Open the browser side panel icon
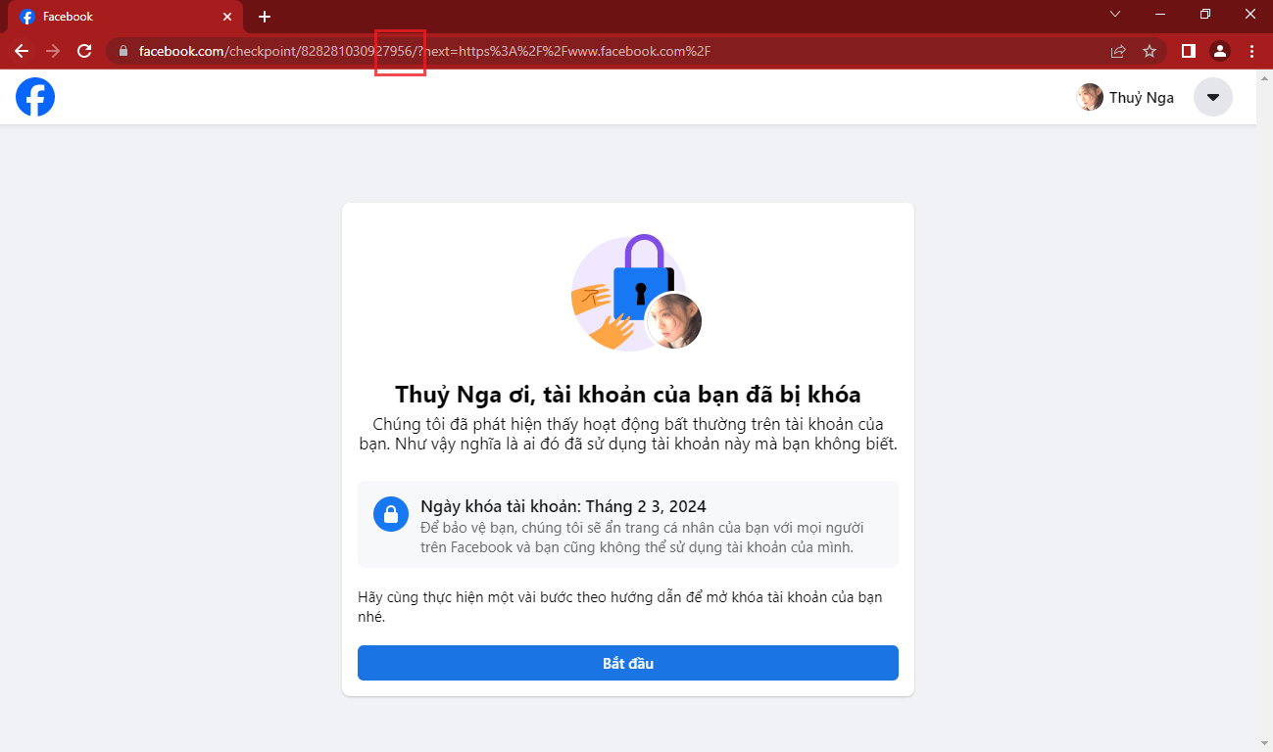Viewport: 1273px width, 752px height. pos(1188,51)
